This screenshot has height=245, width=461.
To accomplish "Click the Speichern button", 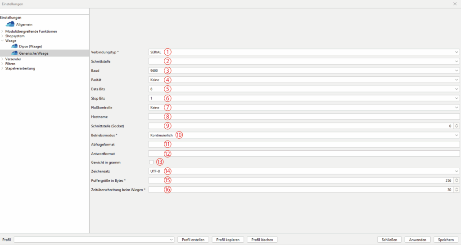I will click(x=446, y=240).
